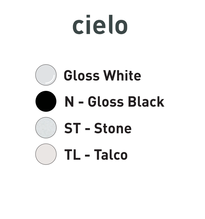Image resolution: width=205 pixels, height=219 pixels.
Task: Click the "TL - Talco" label
Action: [96, 155]
